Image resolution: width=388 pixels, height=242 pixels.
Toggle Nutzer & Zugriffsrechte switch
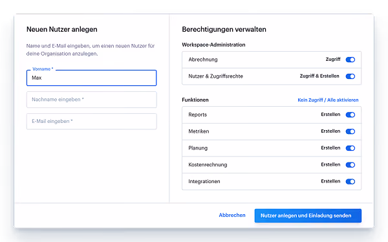350,76
